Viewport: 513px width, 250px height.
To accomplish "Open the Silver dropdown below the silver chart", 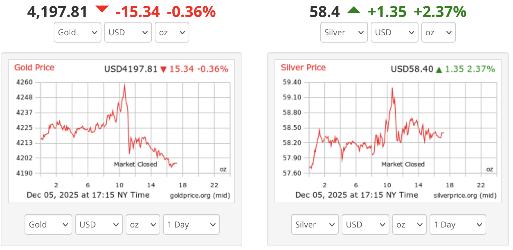I will (x=315, y=224).
